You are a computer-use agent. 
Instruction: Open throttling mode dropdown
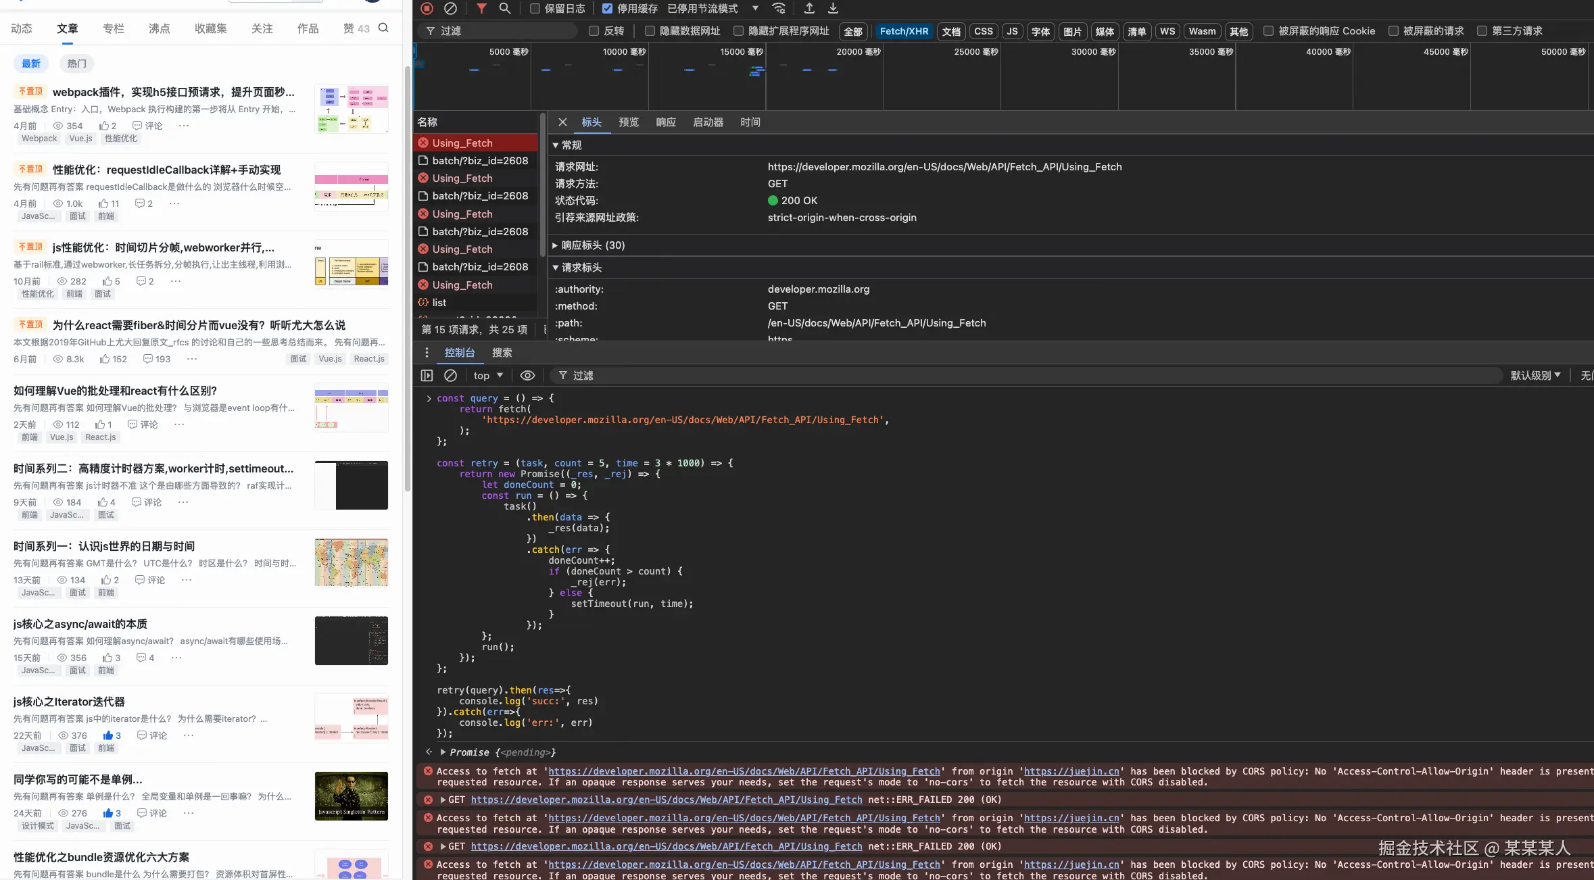713,9
